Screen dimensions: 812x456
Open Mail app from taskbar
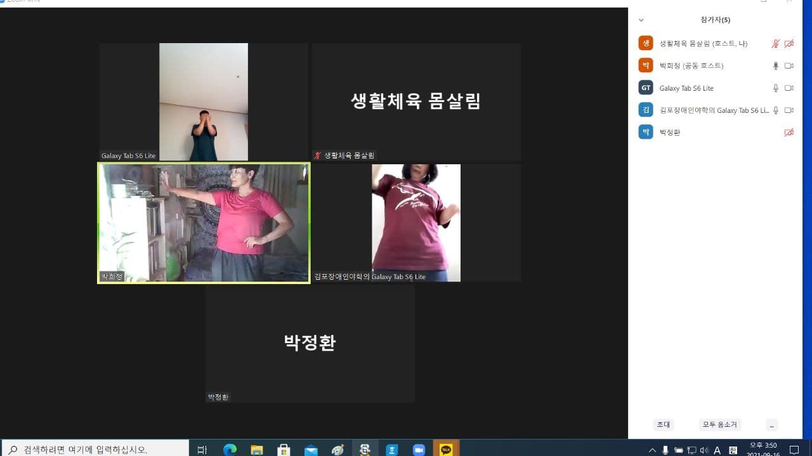click(x=311, y=450)
